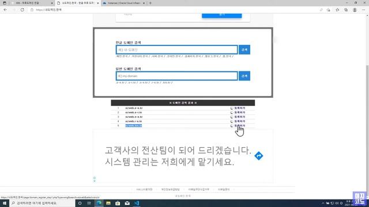Select ezweb.p-e.kr domain text in results
Screen dimensions: 369x207
(x=134, y=108)
